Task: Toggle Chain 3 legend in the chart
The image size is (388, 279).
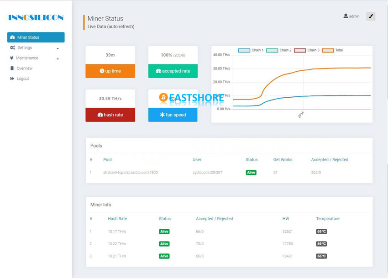Action: coord(307,50)
